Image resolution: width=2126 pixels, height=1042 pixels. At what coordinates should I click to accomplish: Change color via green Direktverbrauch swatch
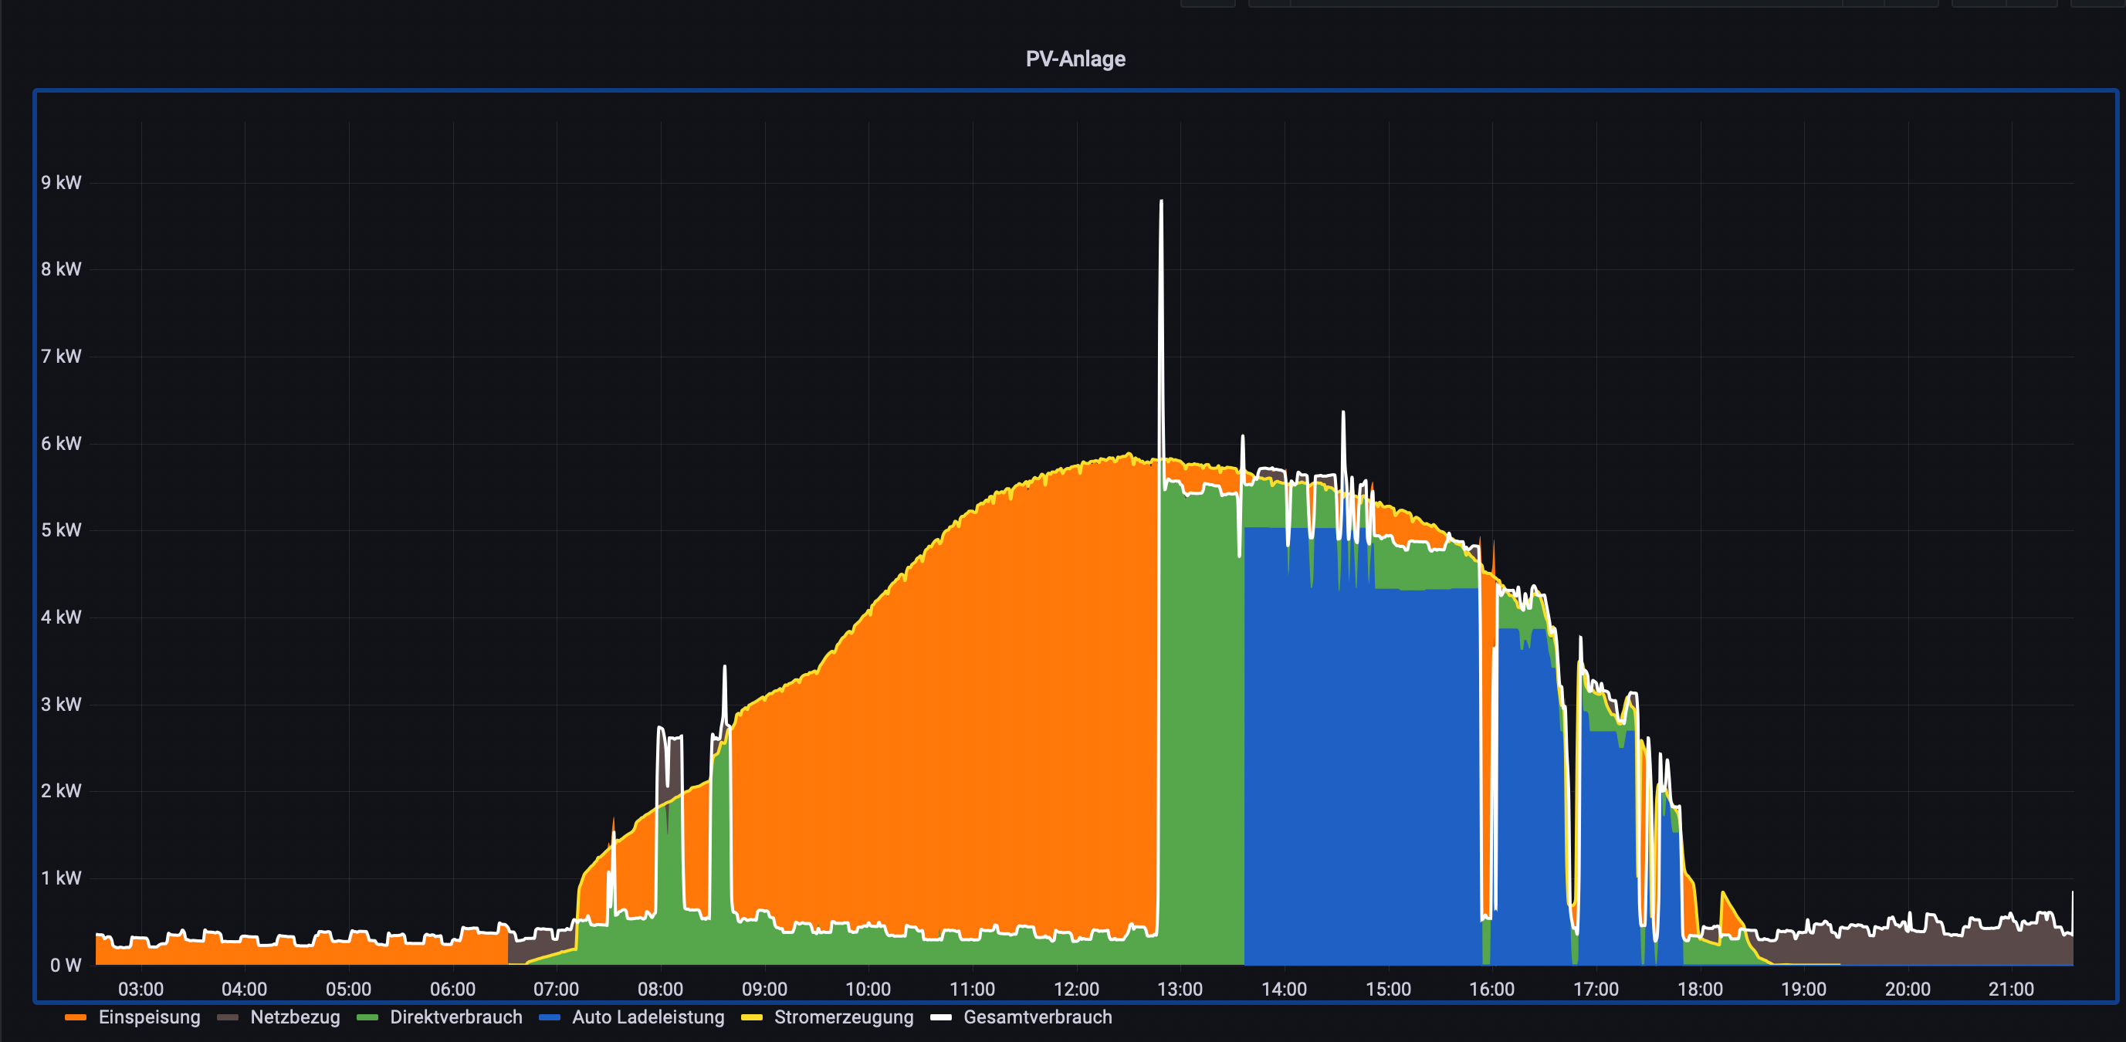click(367, 1018)
